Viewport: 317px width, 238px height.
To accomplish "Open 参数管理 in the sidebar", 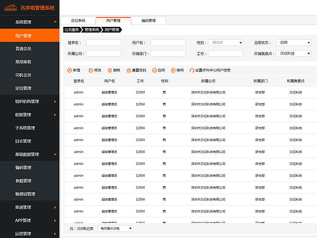I will pyautogui.click(x=30, y=181).
